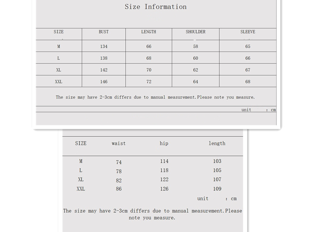Click the SLEEVE column header
The height and width of the screenshot is (232, 309).
pos(248,32)
